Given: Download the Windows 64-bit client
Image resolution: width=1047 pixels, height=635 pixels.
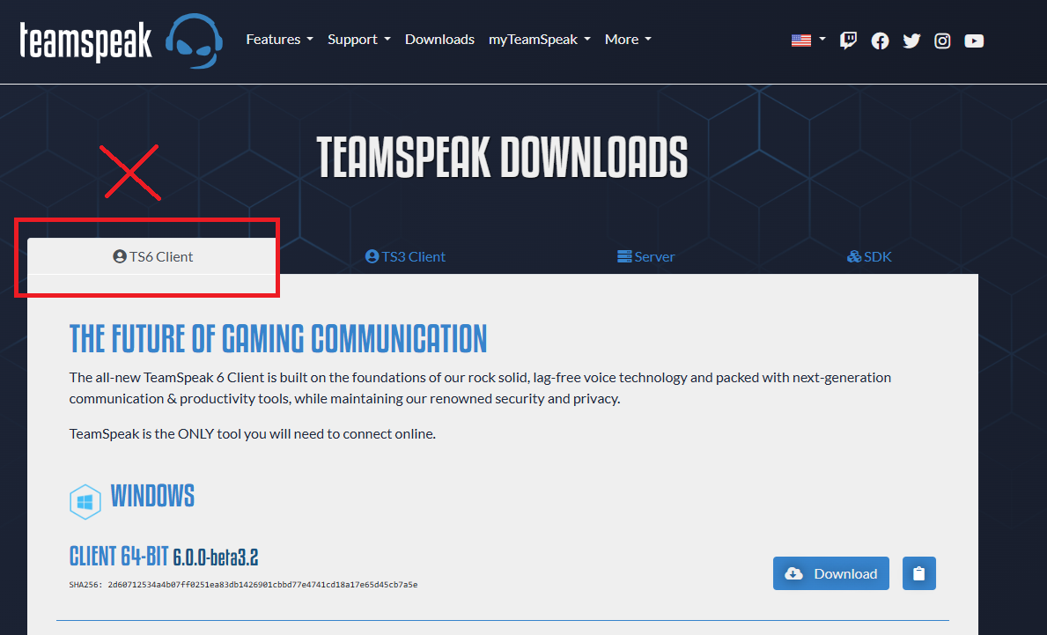Looking at the screenshot, I should [x=830, y=573].
